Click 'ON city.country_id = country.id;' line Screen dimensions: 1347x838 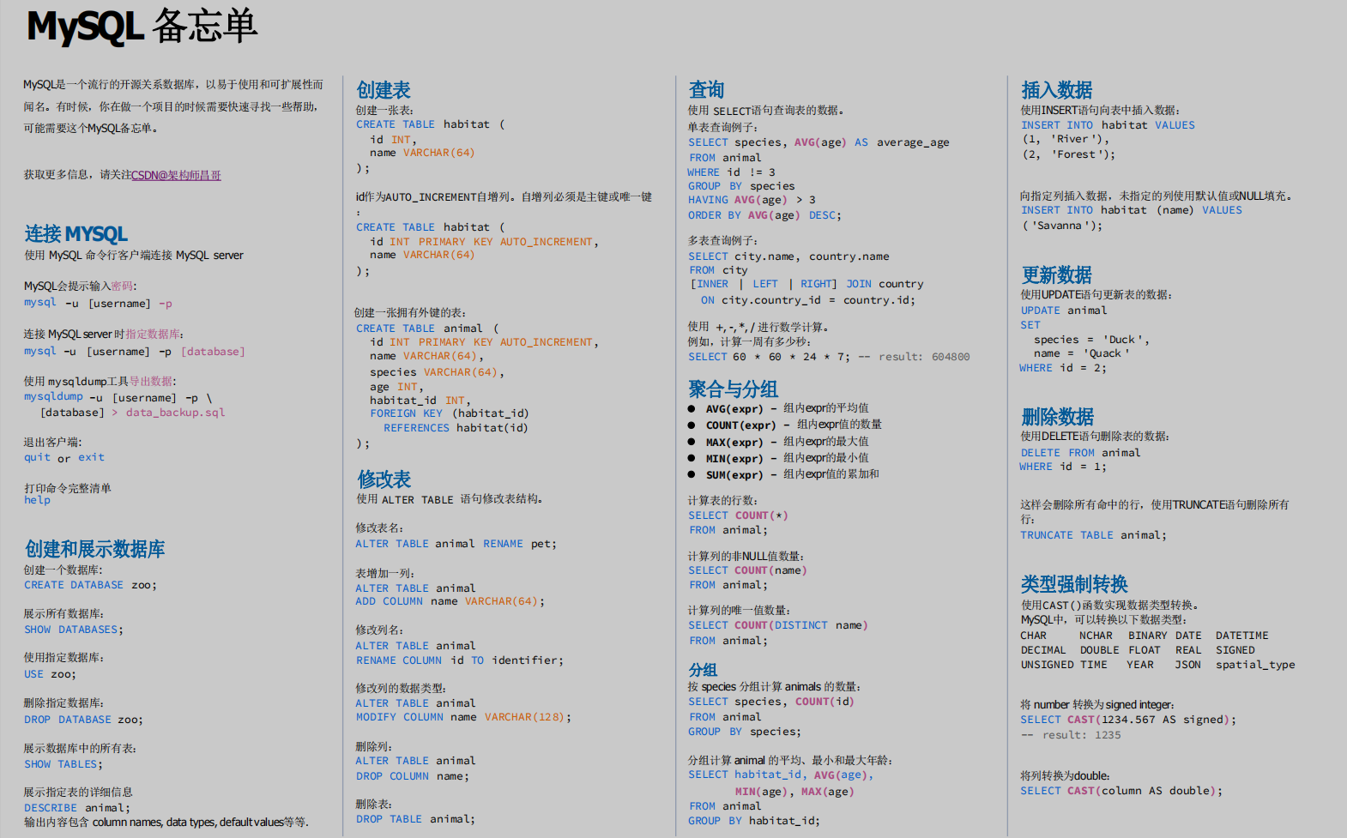coord(807,300)
